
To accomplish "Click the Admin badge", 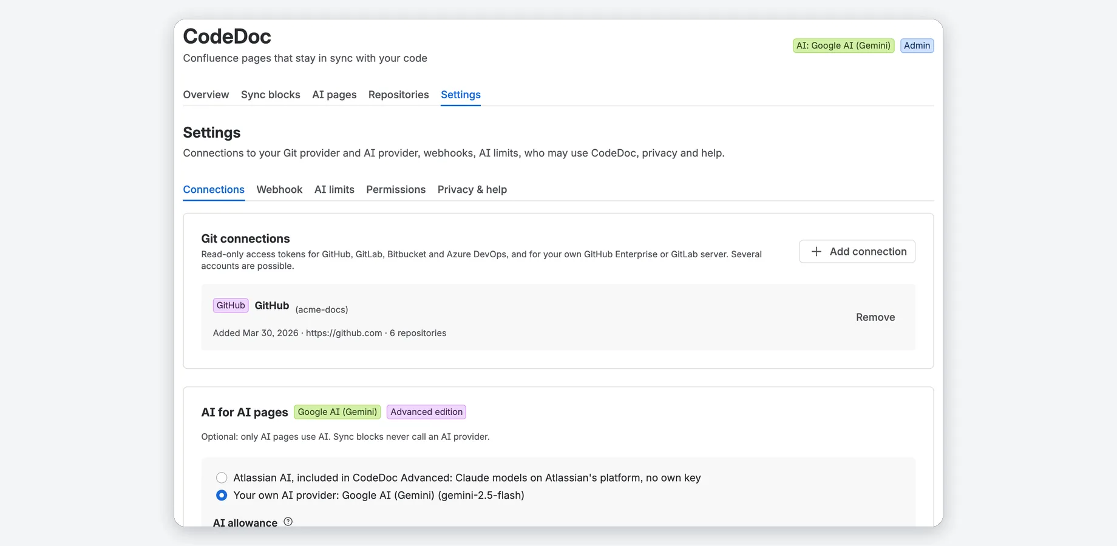I will (x=917, y=45).
